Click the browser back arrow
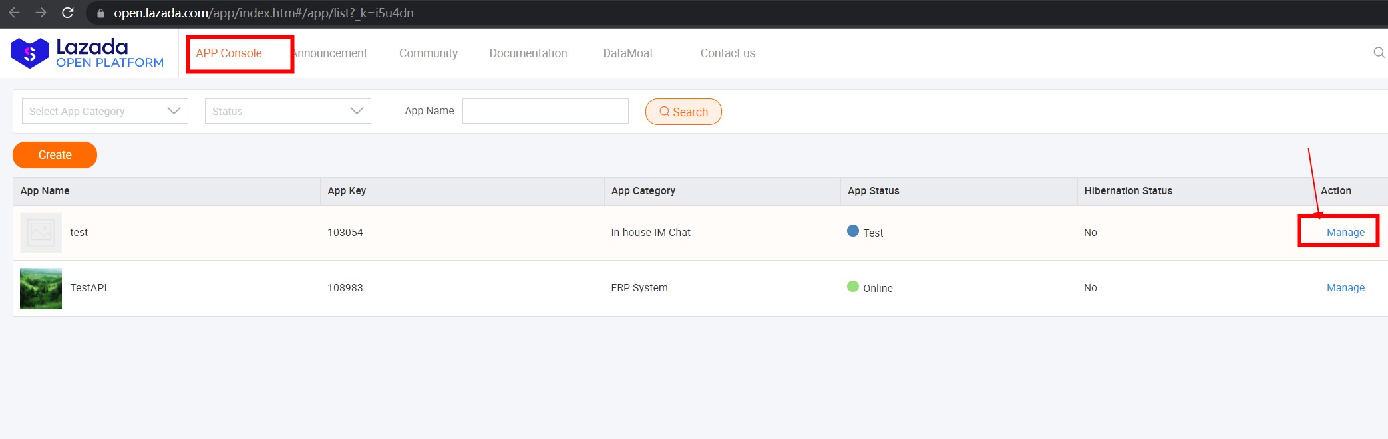Screen dimensions: 1388x439 [15, 13]
